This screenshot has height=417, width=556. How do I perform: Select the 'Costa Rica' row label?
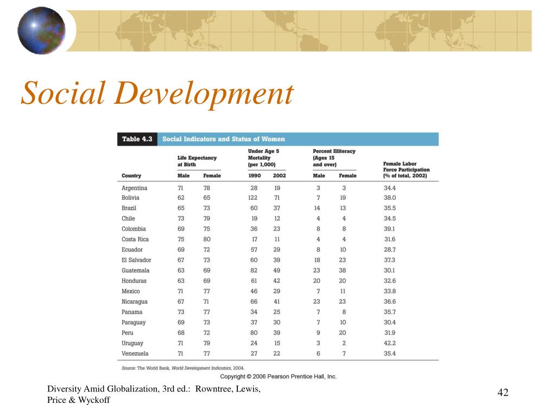[135, 239]
